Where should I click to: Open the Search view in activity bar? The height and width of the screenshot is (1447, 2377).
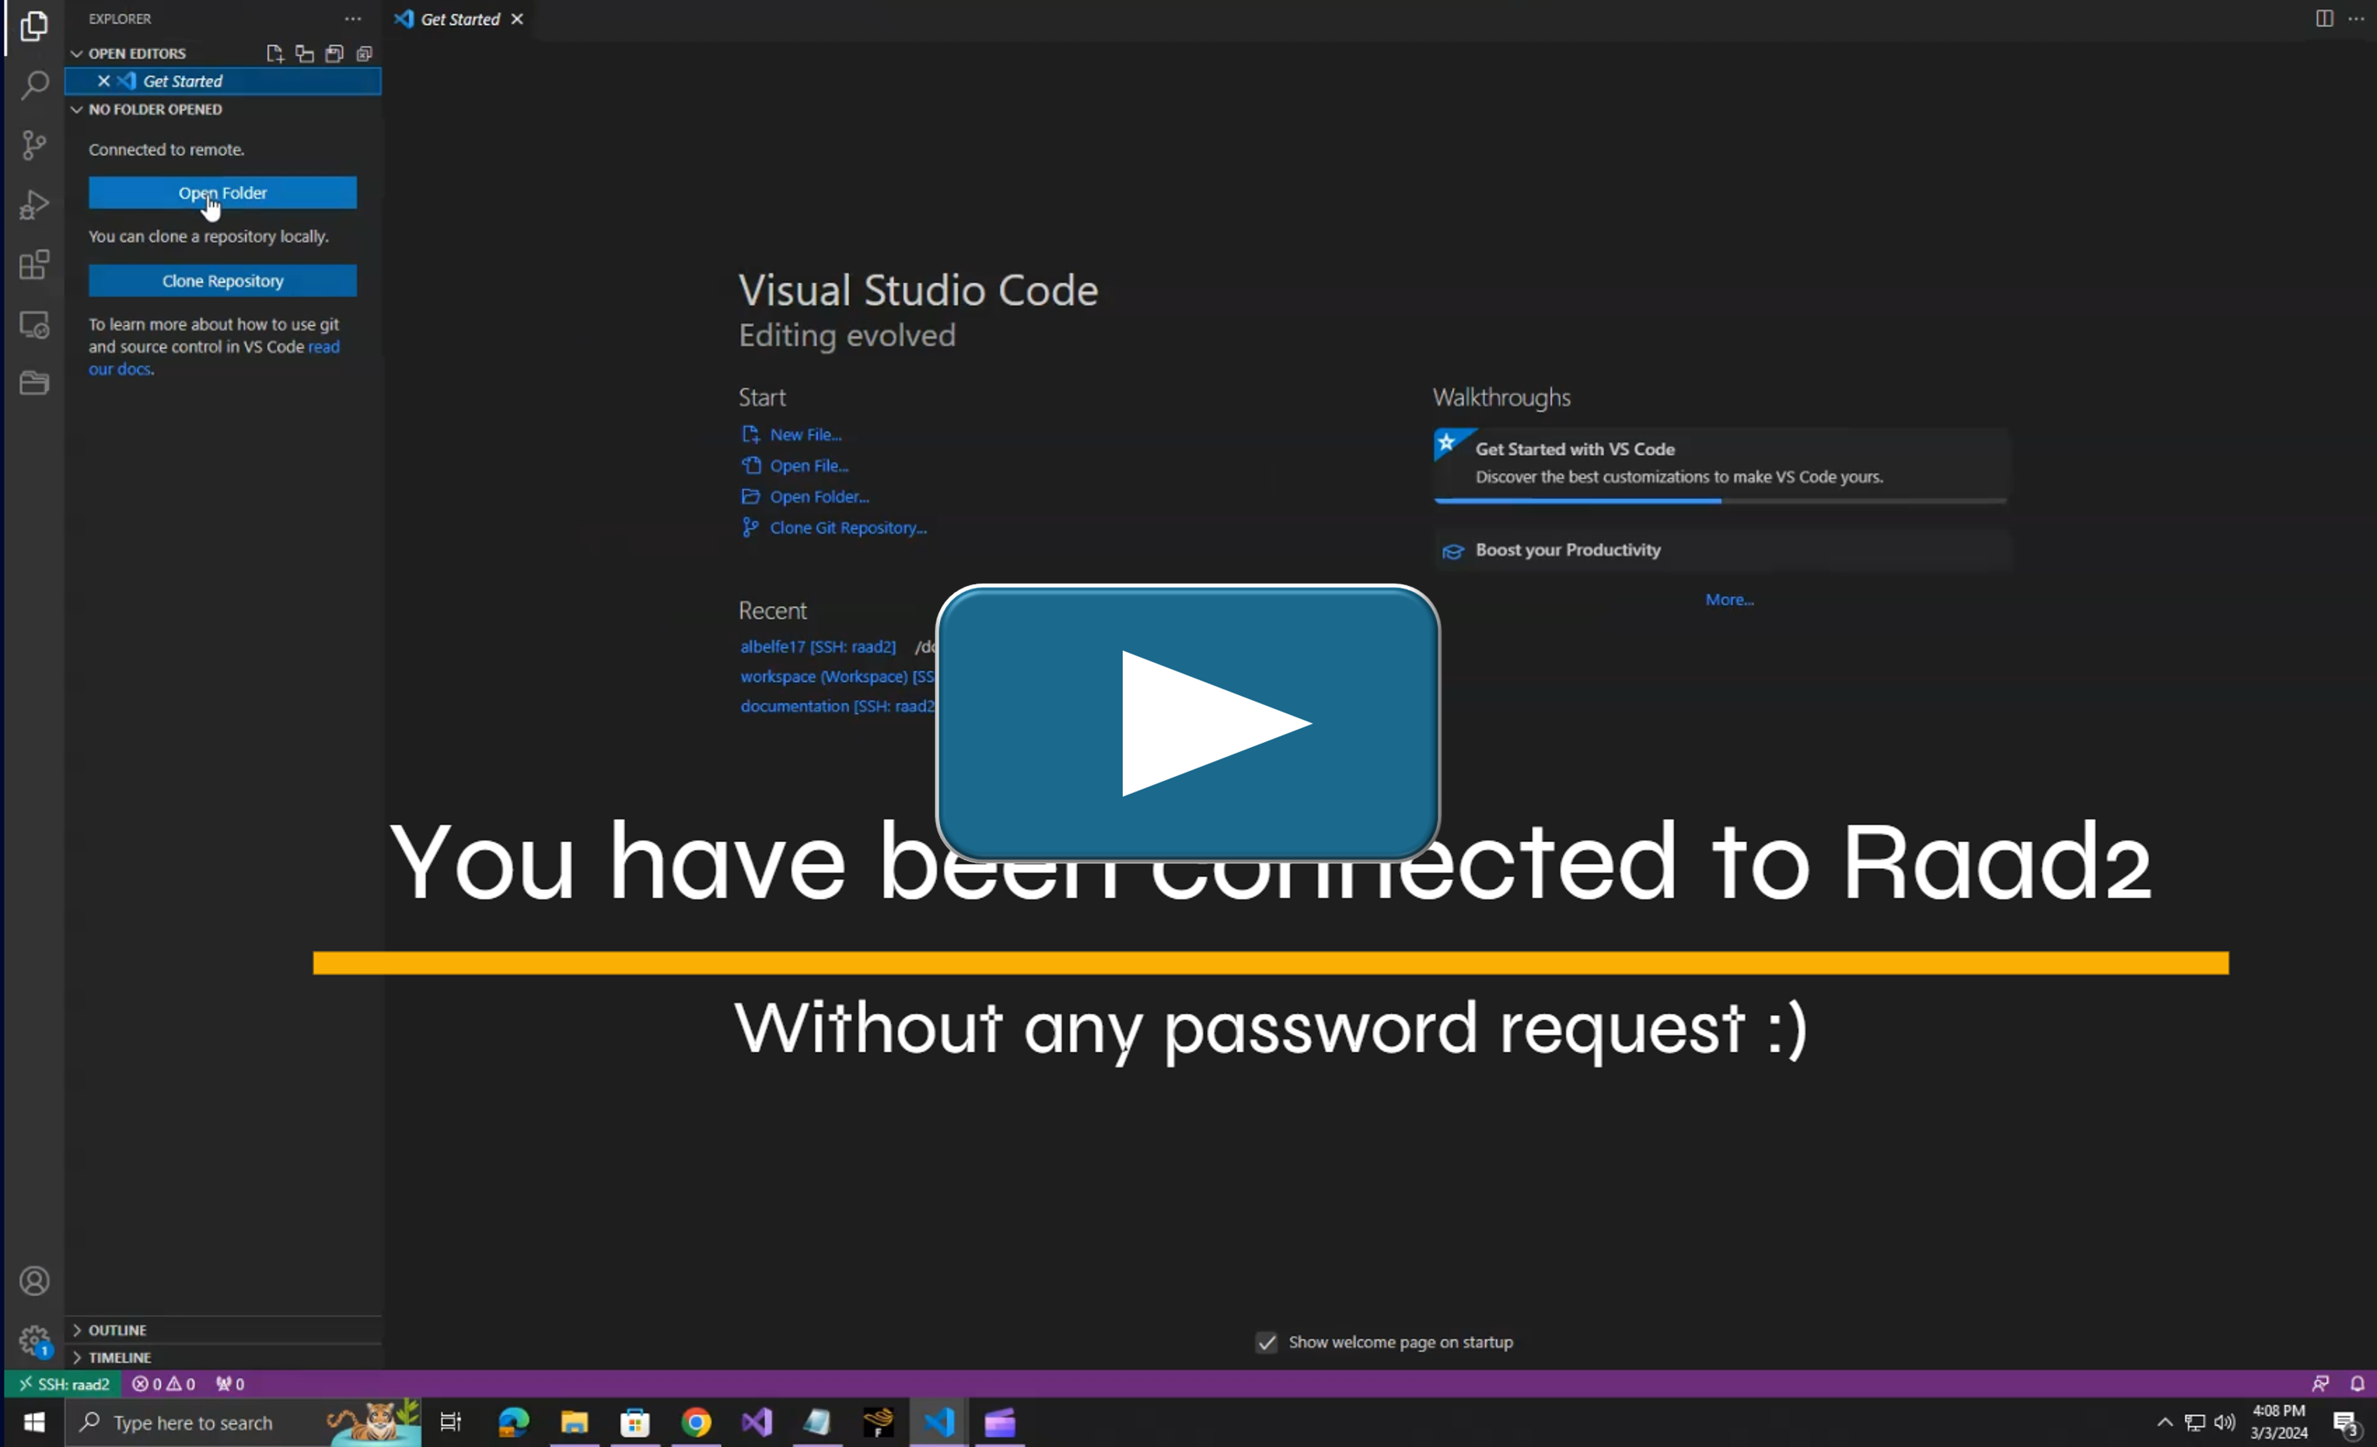(x=35, y=85)
